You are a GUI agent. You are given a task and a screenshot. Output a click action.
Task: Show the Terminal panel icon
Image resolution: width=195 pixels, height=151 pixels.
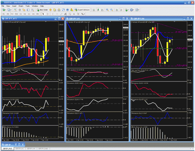28,10
